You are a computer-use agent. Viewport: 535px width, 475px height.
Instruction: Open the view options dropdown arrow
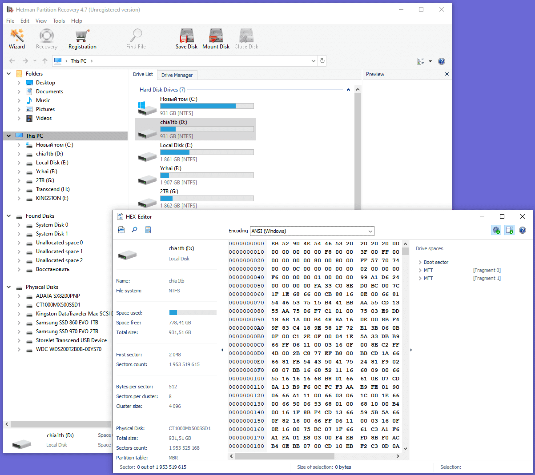tap(430, 61)
